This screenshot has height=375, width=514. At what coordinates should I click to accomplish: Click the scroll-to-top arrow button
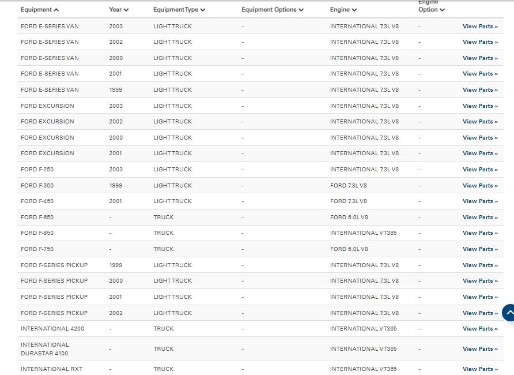click(508, 313)
